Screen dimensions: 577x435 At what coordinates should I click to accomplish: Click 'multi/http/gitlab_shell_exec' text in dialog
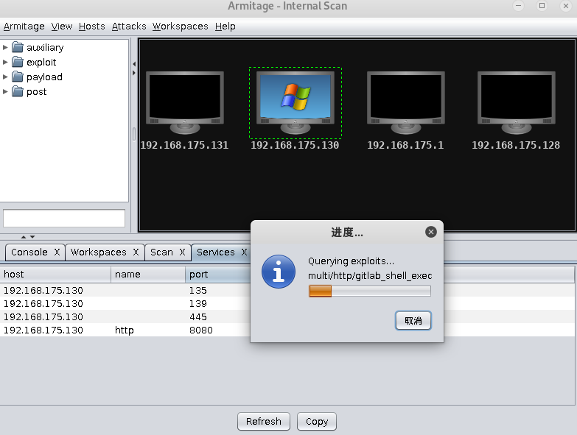tap(370, 275)
